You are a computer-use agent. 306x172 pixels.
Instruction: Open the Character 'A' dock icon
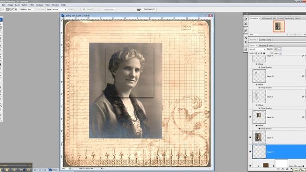[x=246, y=38]
